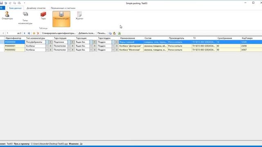Screen dimensions: 262x147
Task: Expand Колбасы dropdown in PI00000001 row
Action: (47, 46)
